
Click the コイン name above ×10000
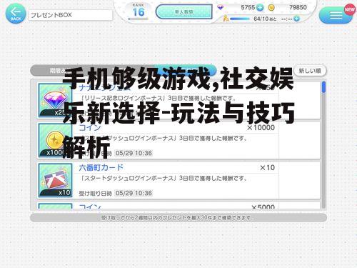(90, 128)
